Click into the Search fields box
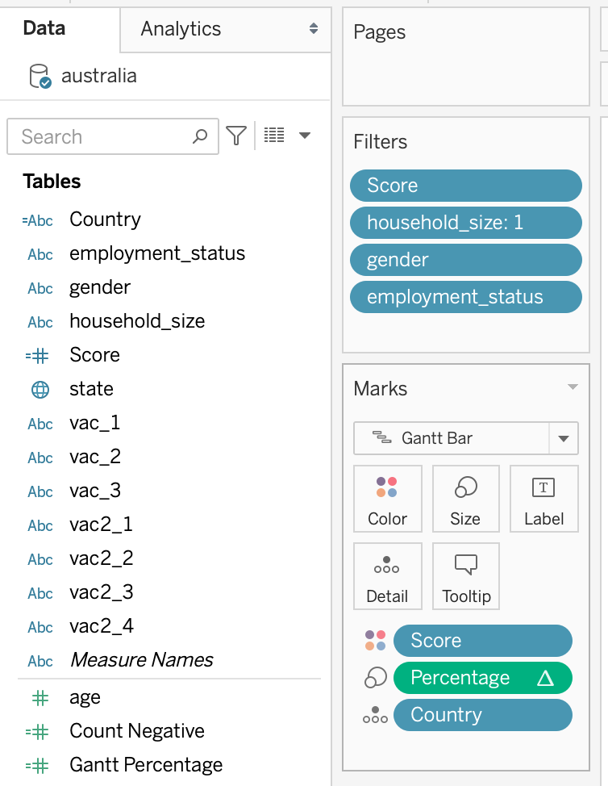 (x=101, y=136)
